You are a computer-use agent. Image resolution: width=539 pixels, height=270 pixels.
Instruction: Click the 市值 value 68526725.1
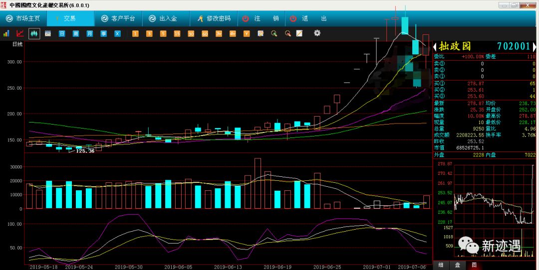[x=470, y=147]
